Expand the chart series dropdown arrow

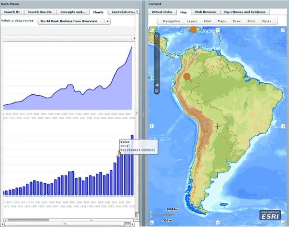coord(133,38)
